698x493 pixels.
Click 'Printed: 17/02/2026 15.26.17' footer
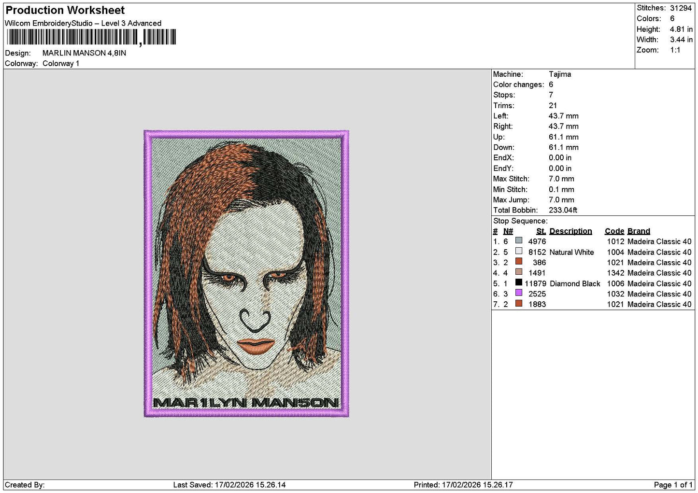[x=463, y=485]
